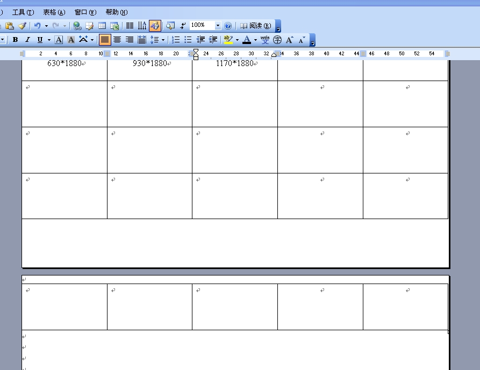Apply yellow highlight color
The image size is (480, 370).
click(x=228, y=40)
